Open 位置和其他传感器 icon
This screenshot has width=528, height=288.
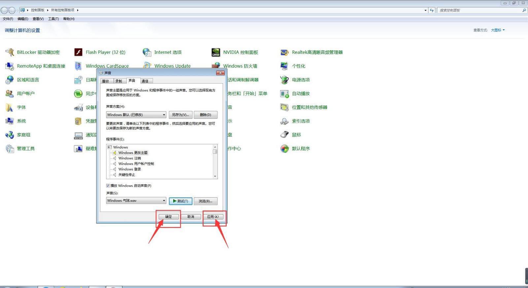(284, 107)
